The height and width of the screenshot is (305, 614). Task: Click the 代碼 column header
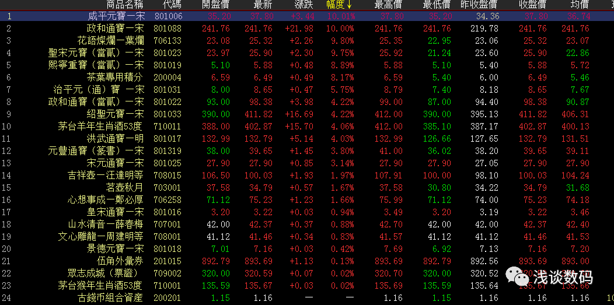(172, 5)
